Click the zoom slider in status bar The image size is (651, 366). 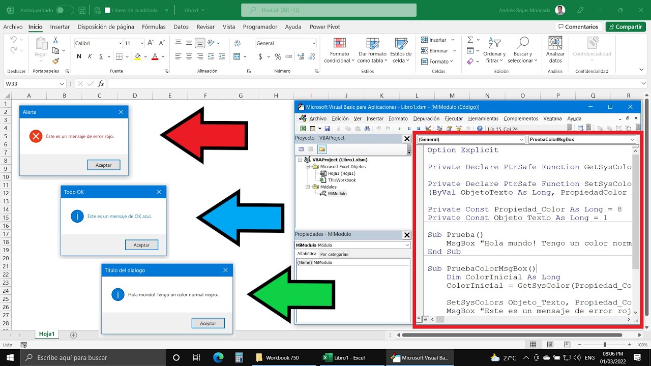click(x=604, y=345)
